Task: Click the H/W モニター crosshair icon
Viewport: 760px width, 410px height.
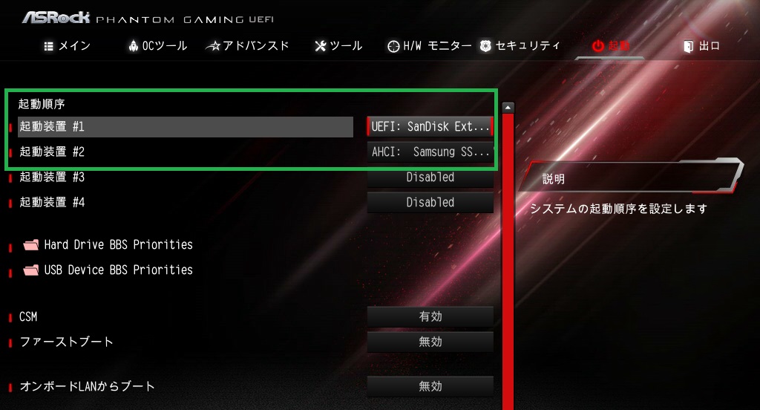Action: point(393,47)
